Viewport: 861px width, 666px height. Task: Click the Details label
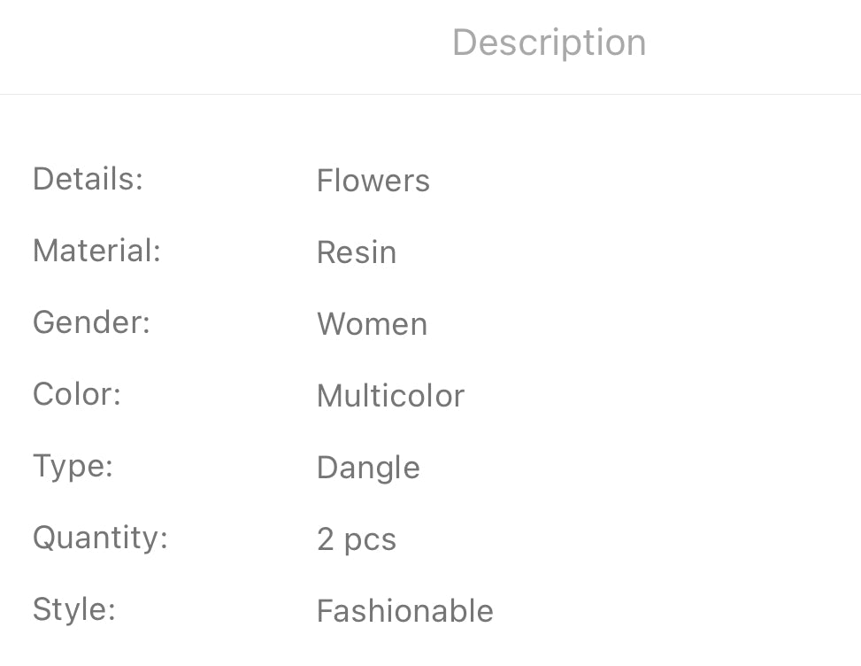pyautogui.click(x=87, y=179)
